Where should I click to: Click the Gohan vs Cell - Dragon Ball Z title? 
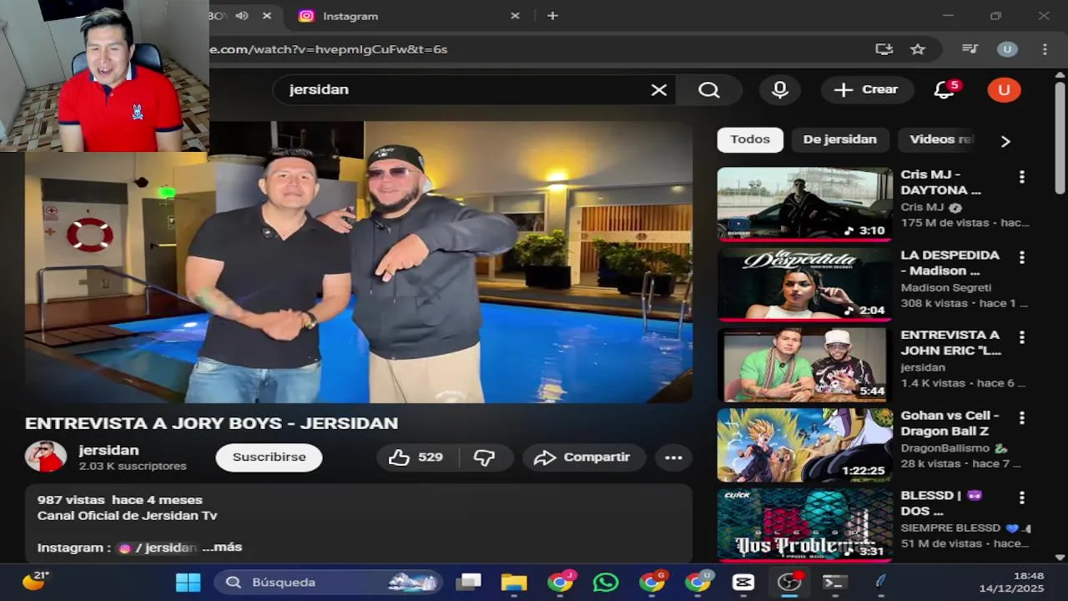[950, 422]
